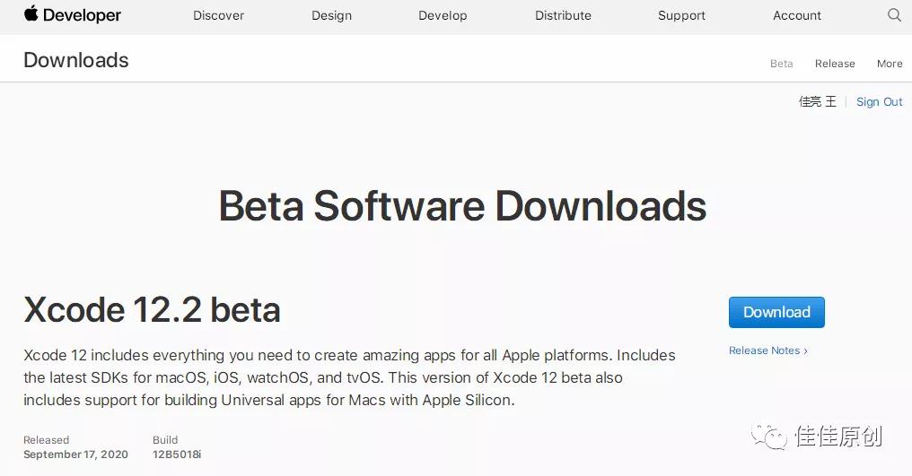Open the Release Notes link
This screenshot has height=476, width=912.
(x=767, y=351)
